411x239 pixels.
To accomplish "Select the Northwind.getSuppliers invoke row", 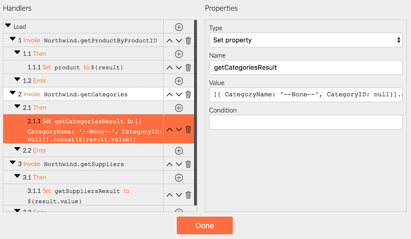I will click(83, 164).
